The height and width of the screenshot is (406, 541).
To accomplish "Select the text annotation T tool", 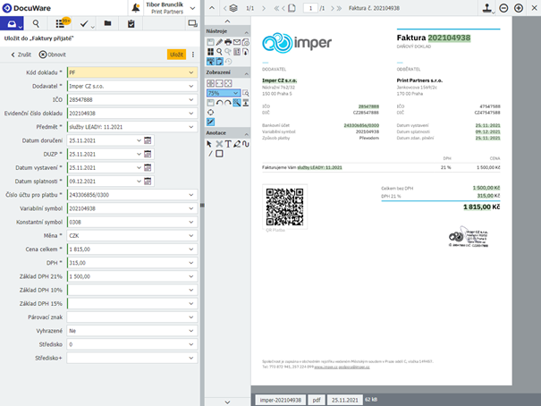I will point(228,144).
